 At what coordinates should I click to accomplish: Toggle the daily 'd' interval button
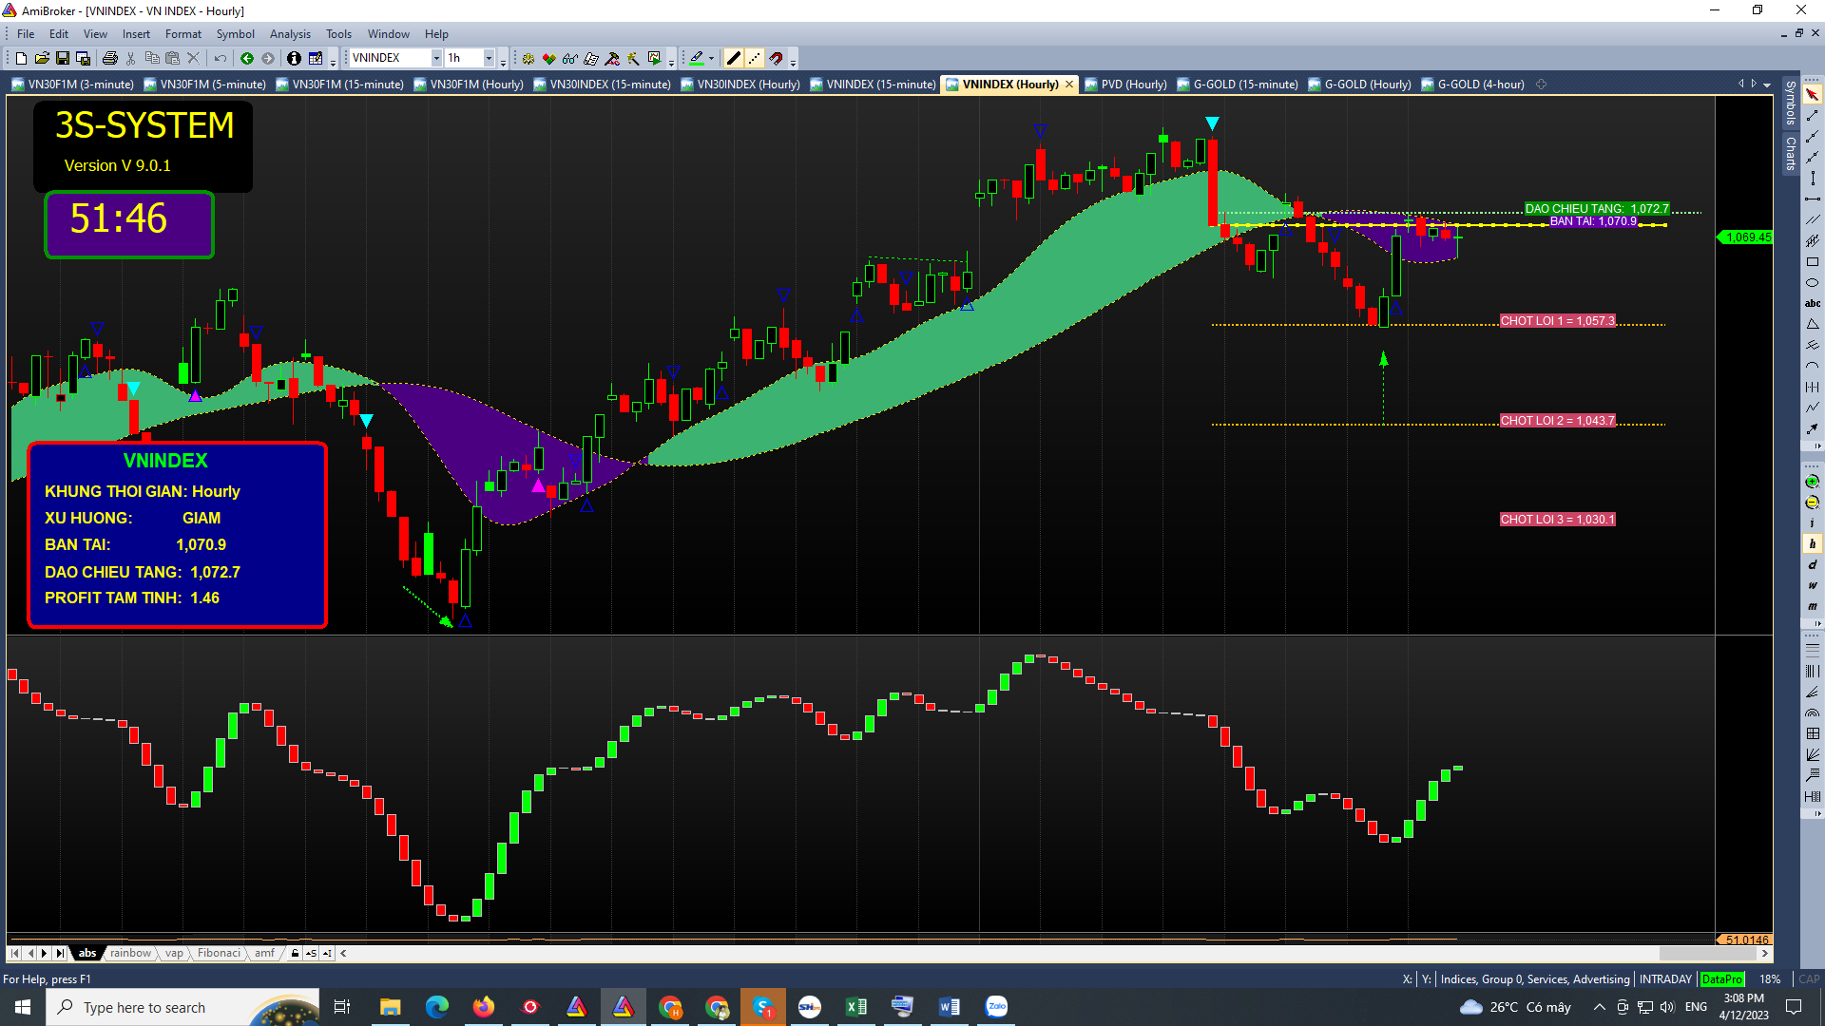[x=1812, y=565]
